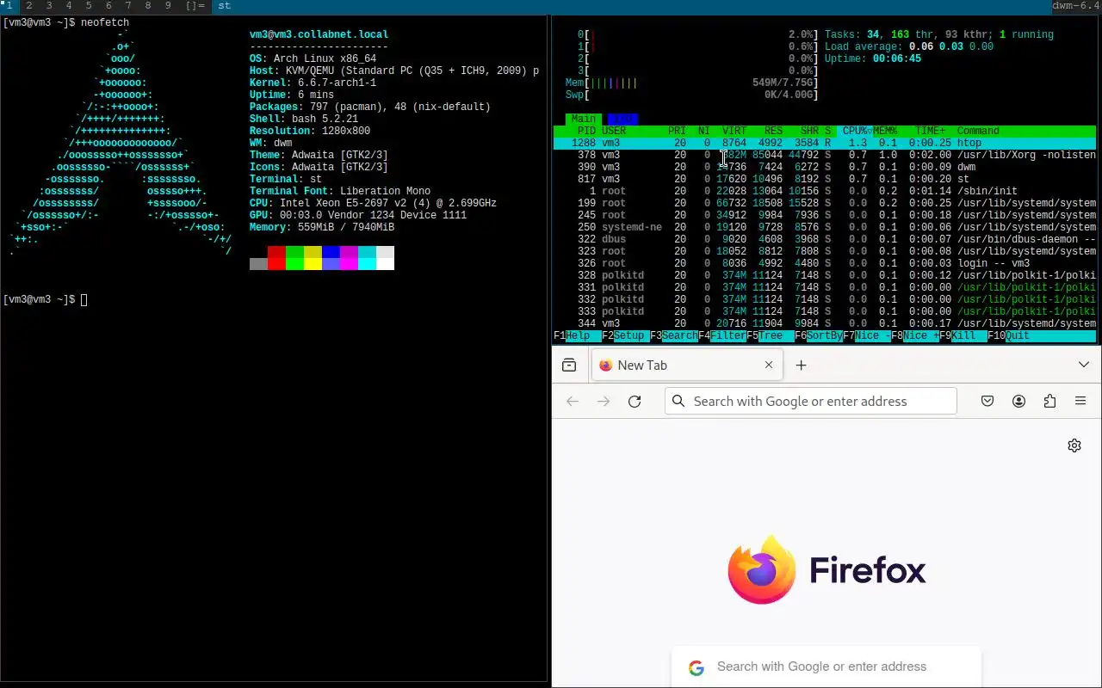Click the terminal prompt cursor after neofetch
This screenshot has height=688, width=1102.
point(84,299)
